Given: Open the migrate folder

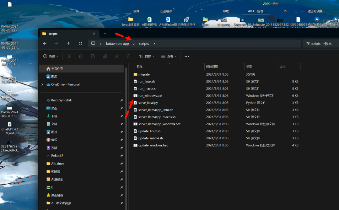Looking at the screenshot, I should tap(144, 74).
